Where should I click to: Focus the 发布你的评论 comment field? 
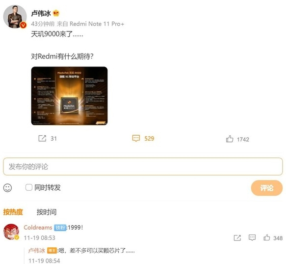click(143, 167)
